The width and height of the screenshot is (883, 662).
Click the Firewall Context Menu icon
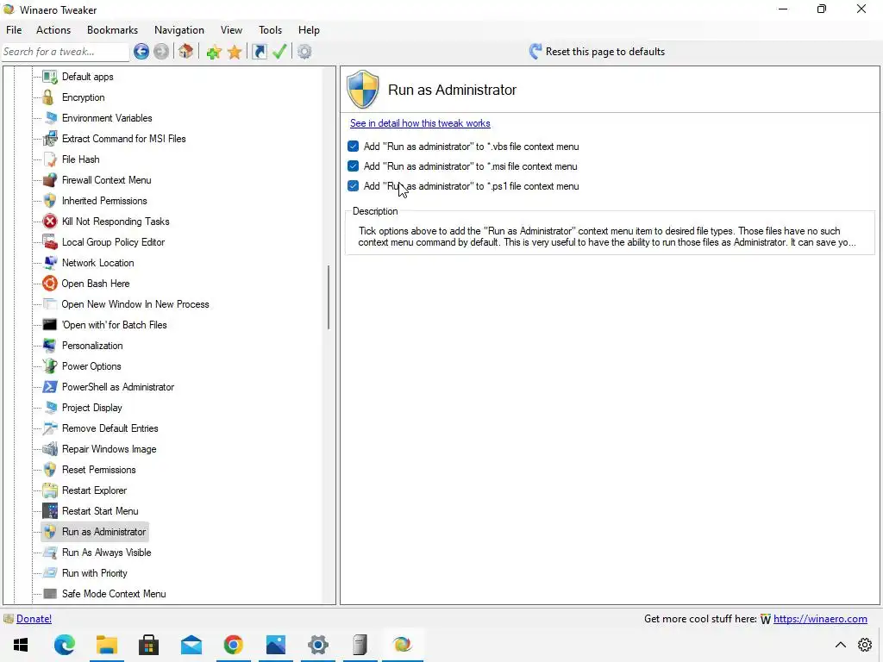pyautogui.click(x=50, y=180)
